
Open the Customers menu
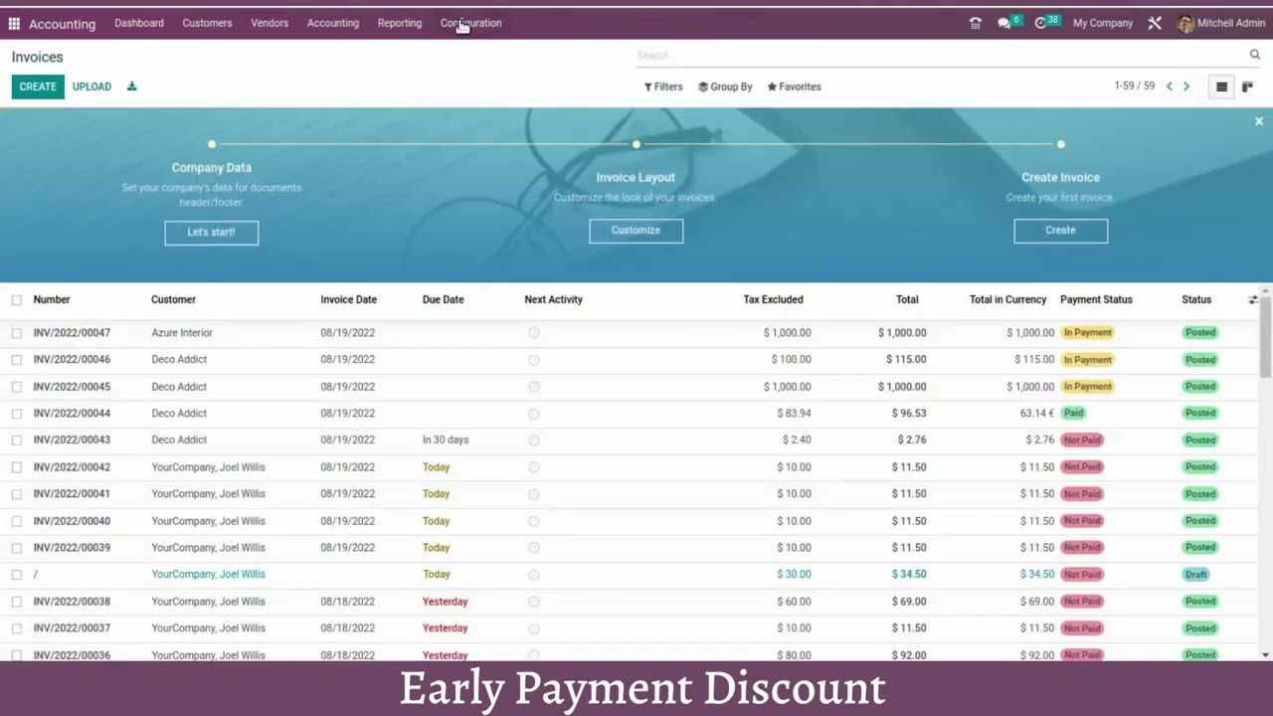[207, 23]
